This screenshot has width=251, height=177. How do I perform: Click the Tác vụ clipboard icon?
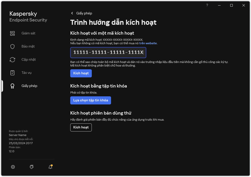pos(12,73)
